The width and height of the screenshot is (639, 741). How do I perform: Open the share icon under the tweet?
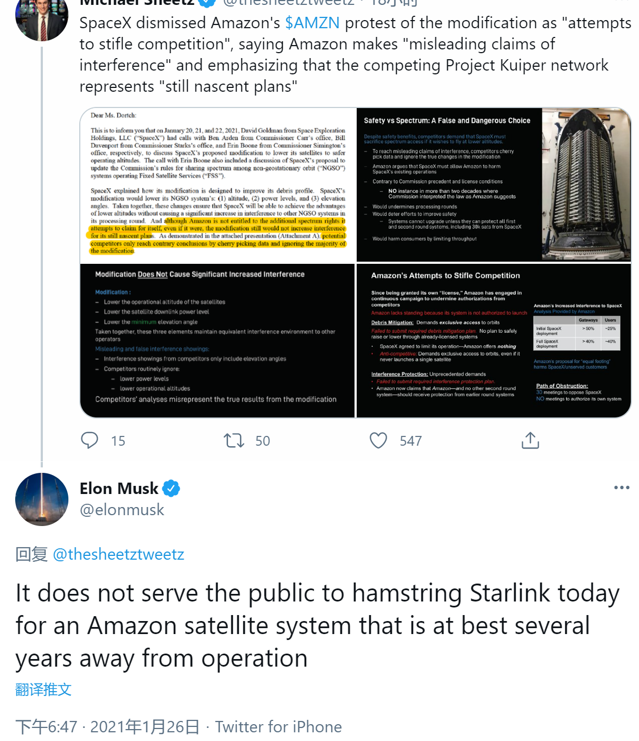click(x=530, y=440)
